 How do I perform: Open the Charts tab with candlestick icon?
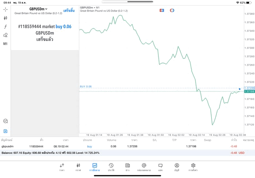click(78, 167)
